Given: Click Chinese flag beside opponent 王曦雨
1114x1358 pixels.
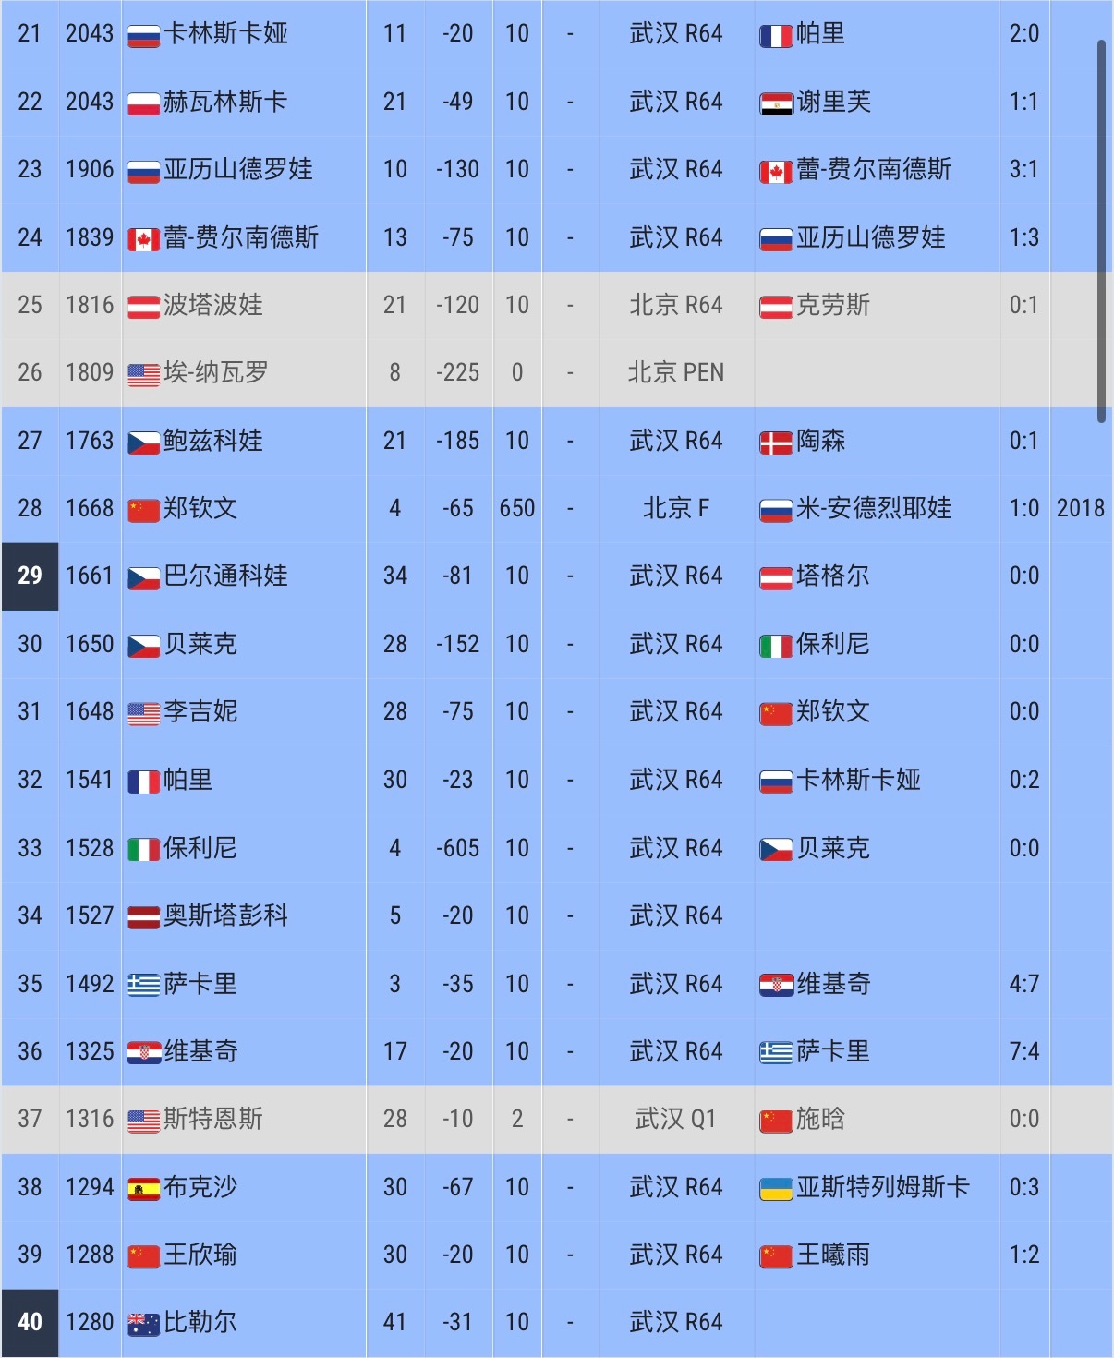Looking at the screenshot, I should tap(776, 1257).
